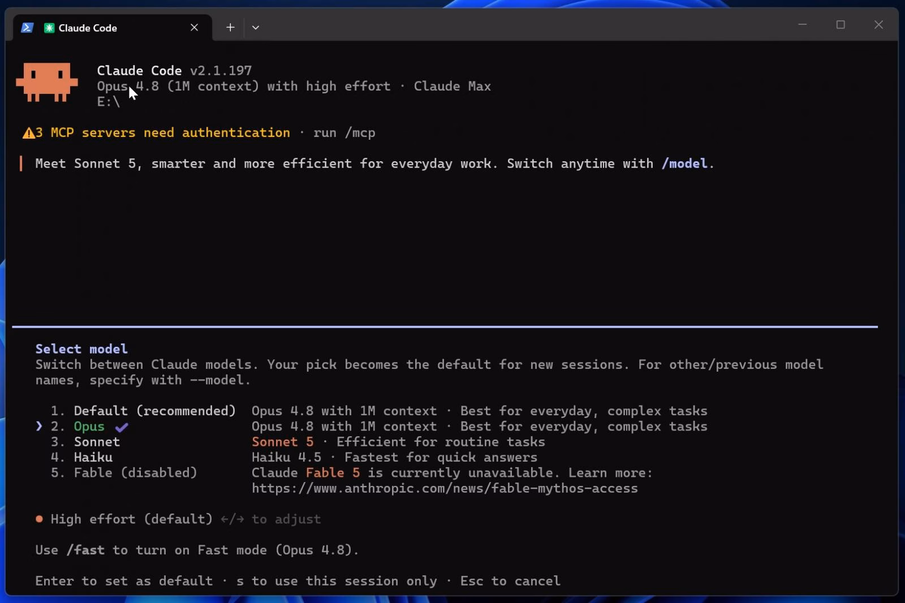Click the green Claude Code tab icon
Image resolution: width=905 pixels, height=603 pixels.
coord(49,28)
